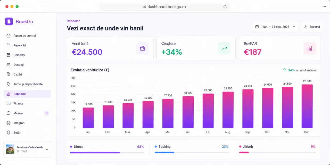
Task: Click the Mesaje chat bubble icon
Action: [9, 113]
